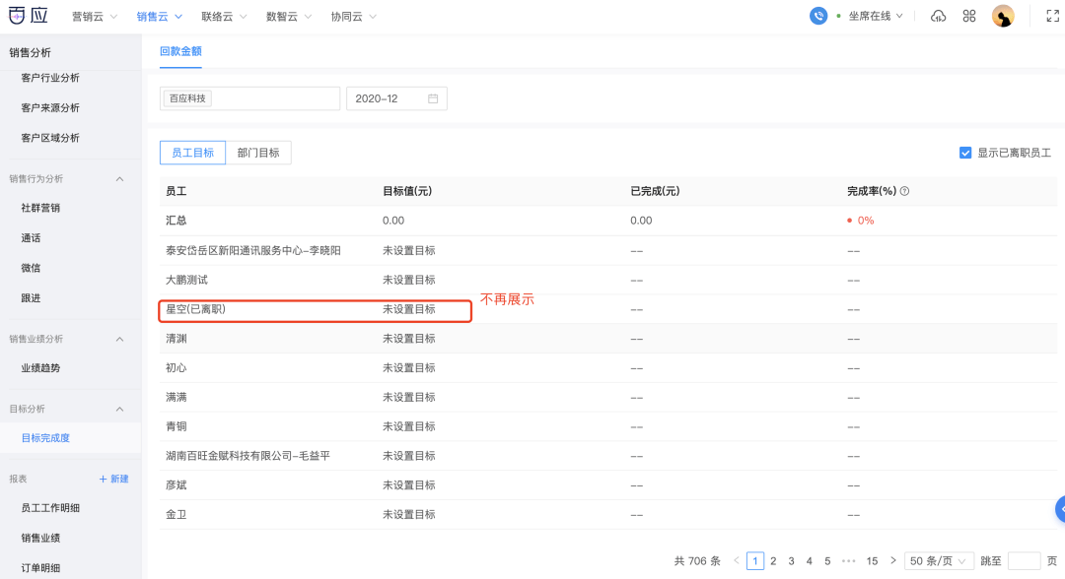Click employee 星空(已离职) in table
Image resolution: width=1065 pixels, height=579 pixels.
[x=195, y=309]
